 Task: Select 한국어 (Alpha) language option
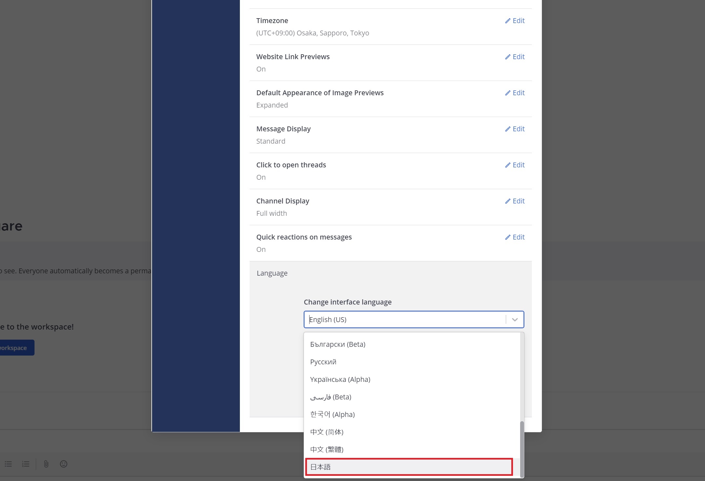point(332,415)
